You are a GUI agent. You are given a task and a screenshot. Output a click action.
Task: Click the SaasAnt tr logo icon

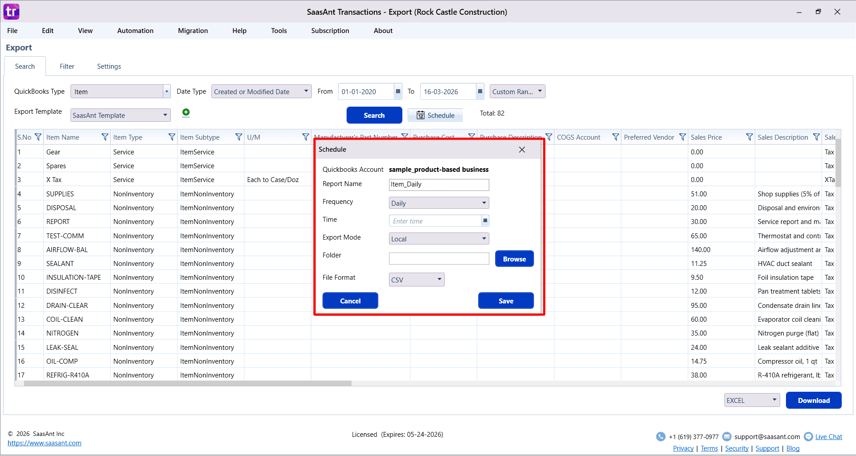(12, 12)
